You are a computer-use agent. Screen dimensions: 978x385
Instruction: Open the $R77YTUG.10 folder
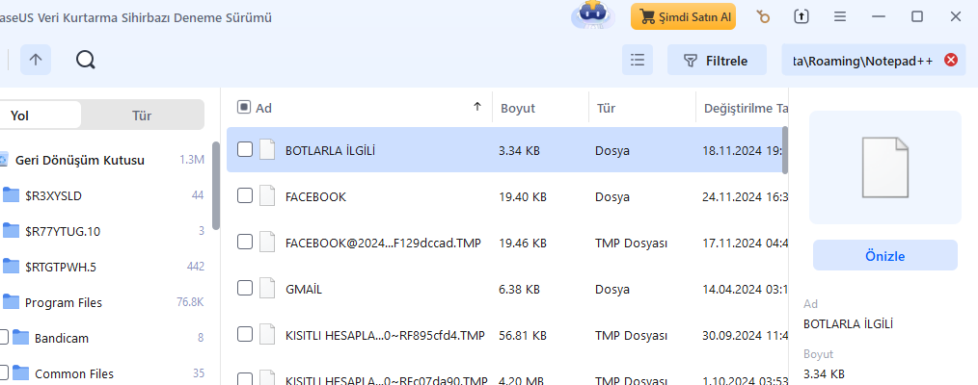(x=63, y=231)
